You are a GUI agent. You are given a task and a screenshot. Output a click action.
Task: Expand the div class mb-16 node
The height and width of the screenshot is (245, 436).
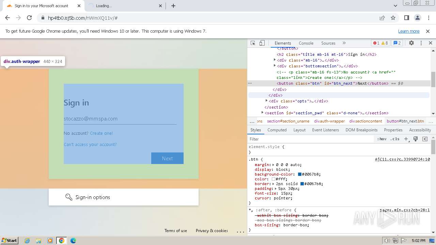coord(275,60)
